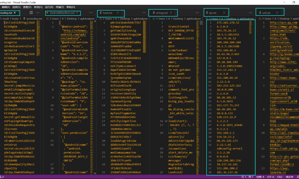This screenshot has height=179, width=299.
Task: Click the minimap of ips.txt editor
Action: click(251, 27)
